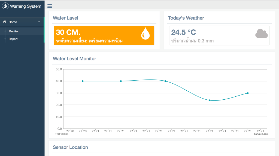Collapse the Home menu chevron
The height and width of the screenshot is (156, 279).
click(39, 22)
